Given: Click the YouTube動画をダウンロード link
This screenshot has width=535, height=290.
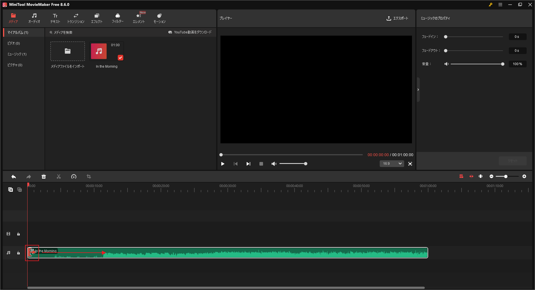Looking at the screenshot, I should (x=190, y=32).
